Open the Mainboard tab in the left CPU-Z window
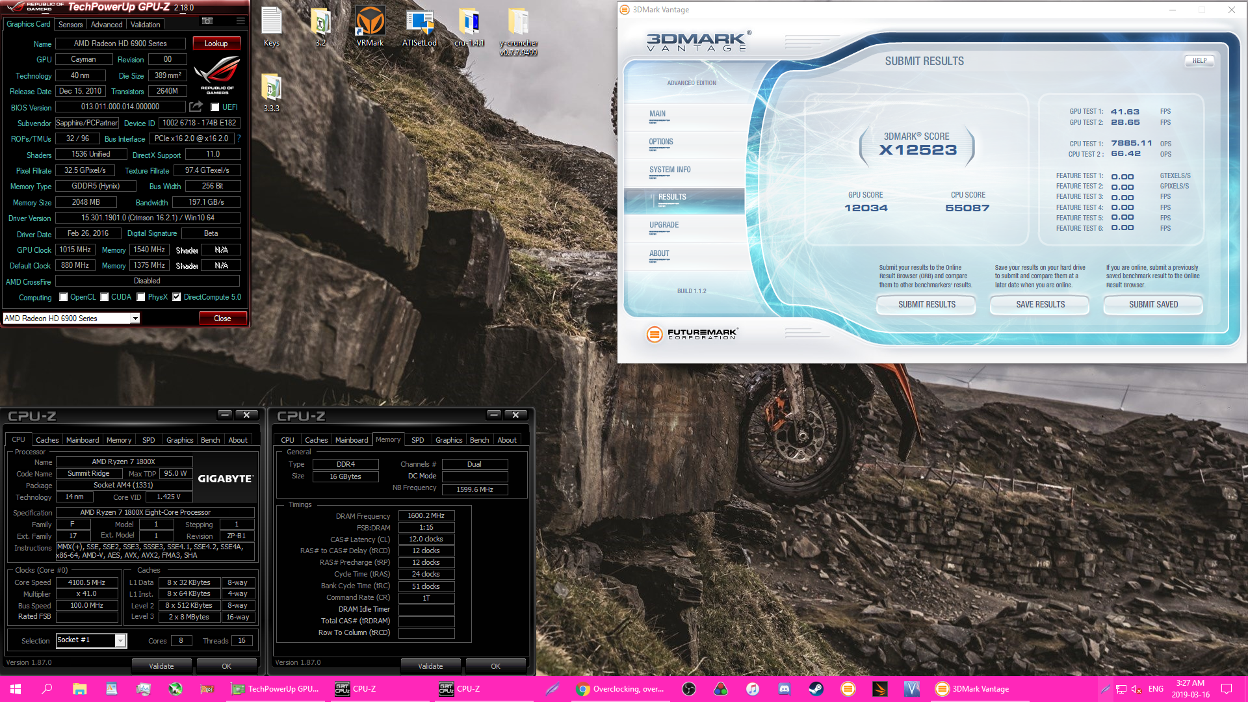Screen dimensions: 1248x702 pyautogui.click(x=83, y=440)
